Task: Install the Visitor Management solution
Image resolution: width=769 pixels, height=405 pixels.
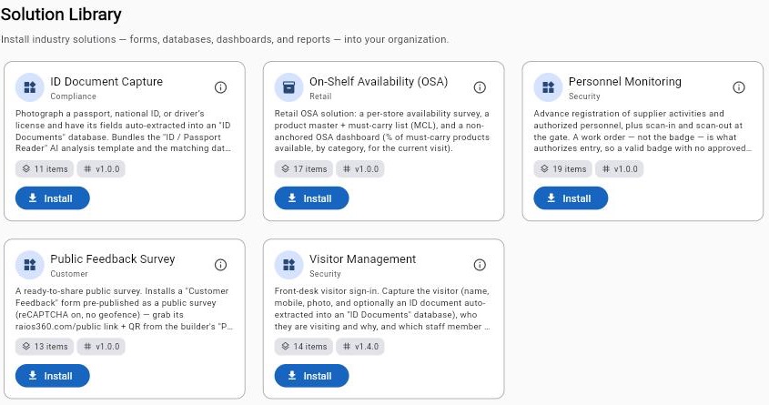Action: 311,376
